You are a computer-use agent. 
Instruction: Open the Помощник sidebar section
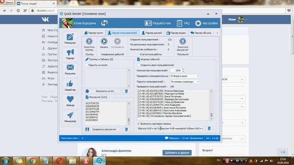[70, 38]
